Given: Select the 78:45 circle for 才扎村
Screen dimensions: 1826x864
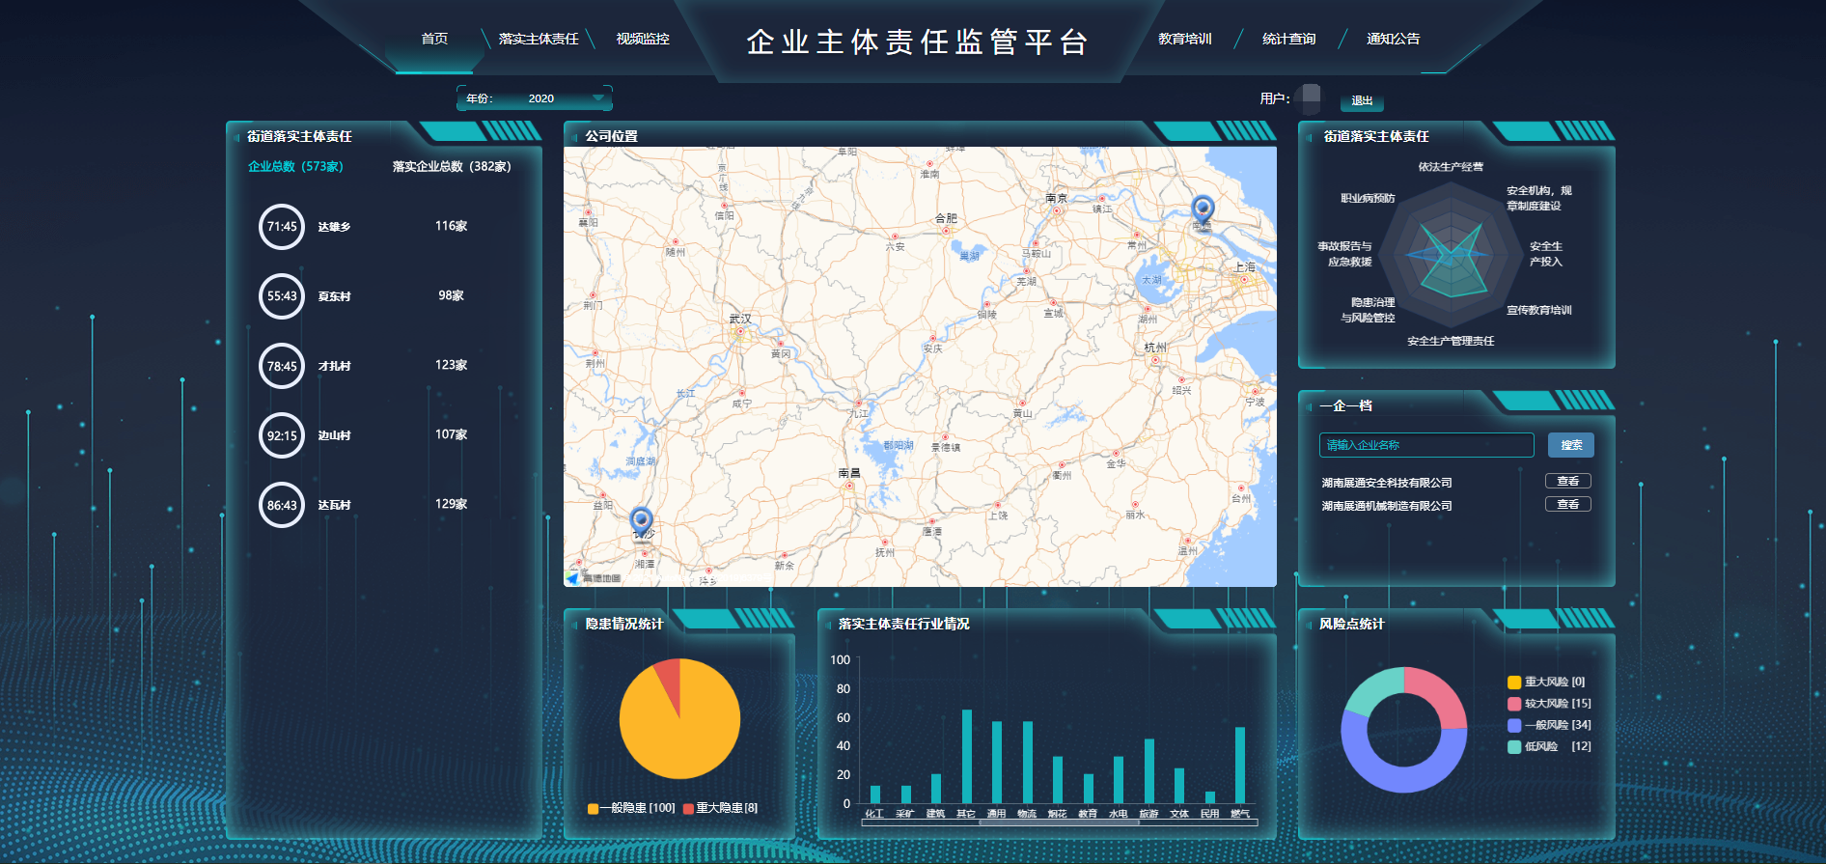Looking at the screenshot, I should [x=282, y=366].
